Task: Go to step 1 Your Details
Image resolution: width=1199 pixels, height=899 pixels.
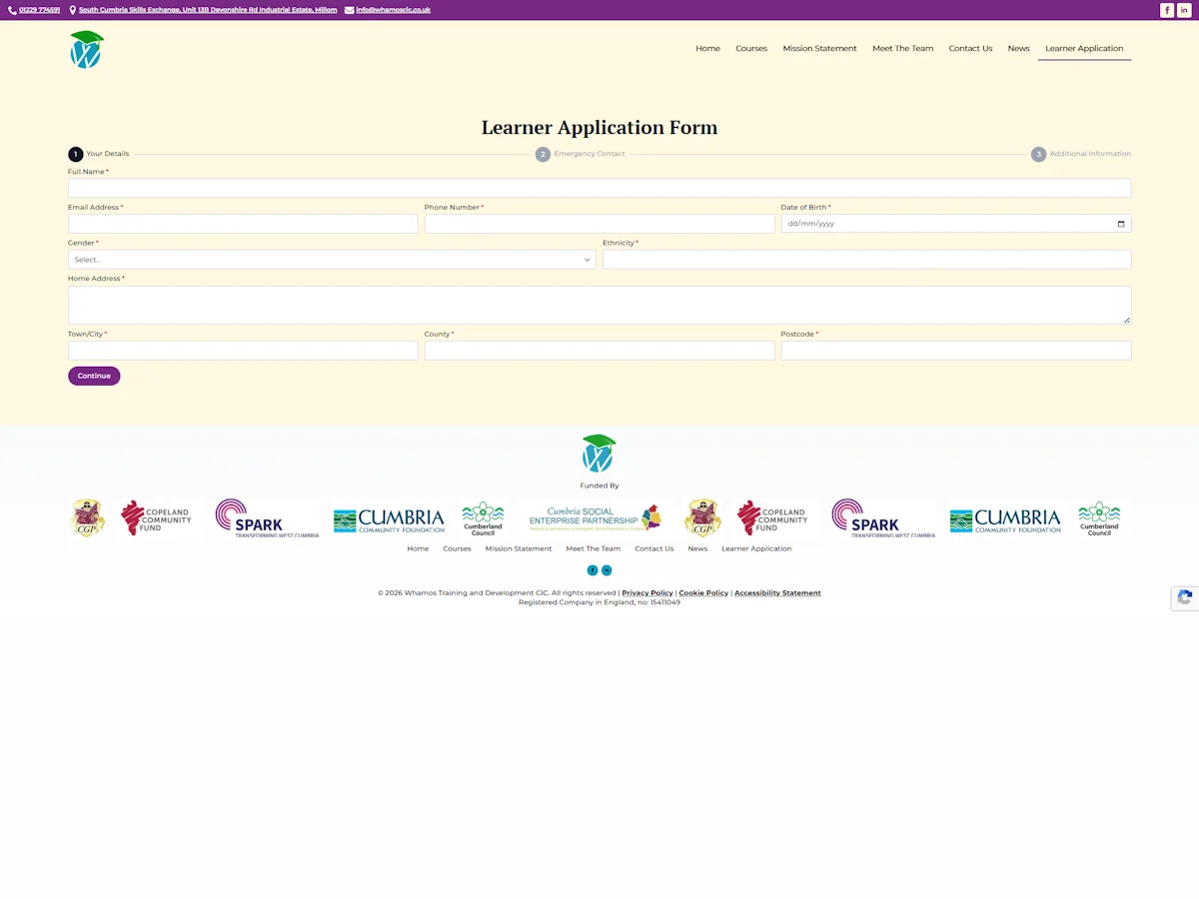Action: 98,154
